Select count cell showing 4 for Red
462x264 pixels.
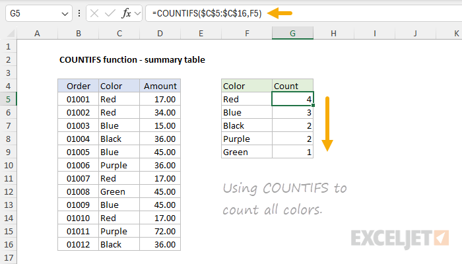click(292, 99)
